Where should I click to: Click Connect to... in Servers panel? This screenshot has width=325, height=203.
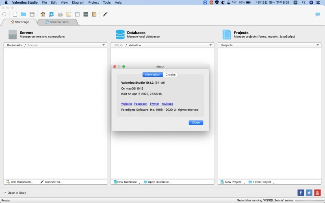coord(52,182)
